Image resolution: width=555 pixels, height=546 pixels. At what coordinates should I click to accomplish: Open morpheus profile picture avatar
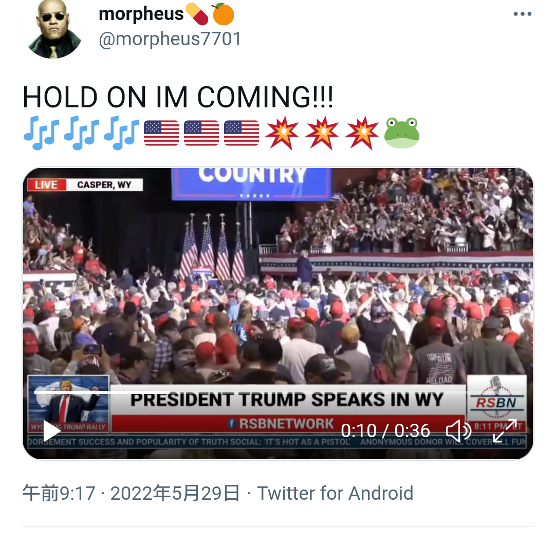54,29
